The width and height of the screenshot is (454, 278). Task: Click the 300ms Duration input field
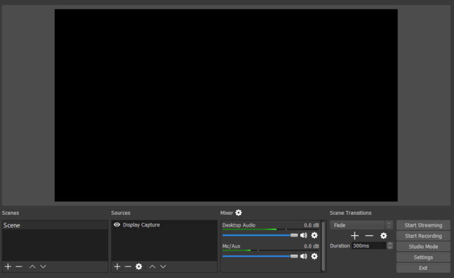click(368, 246)
